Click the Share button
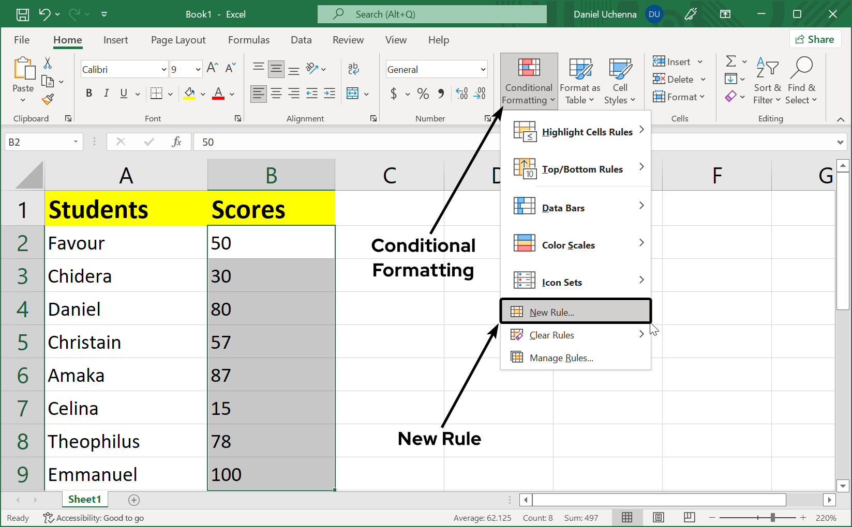 click(815, 39)
